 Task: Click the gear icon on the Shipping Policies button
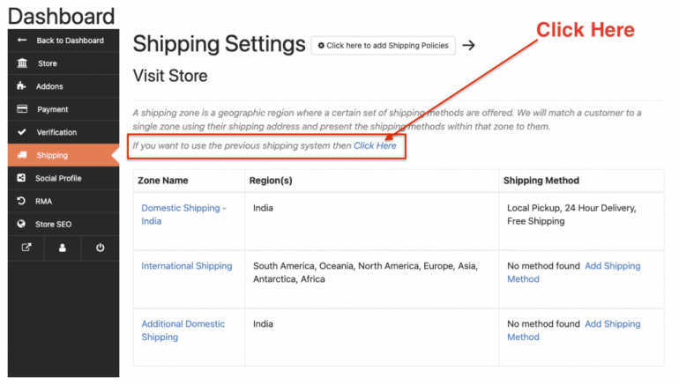(x=321, y=46)
